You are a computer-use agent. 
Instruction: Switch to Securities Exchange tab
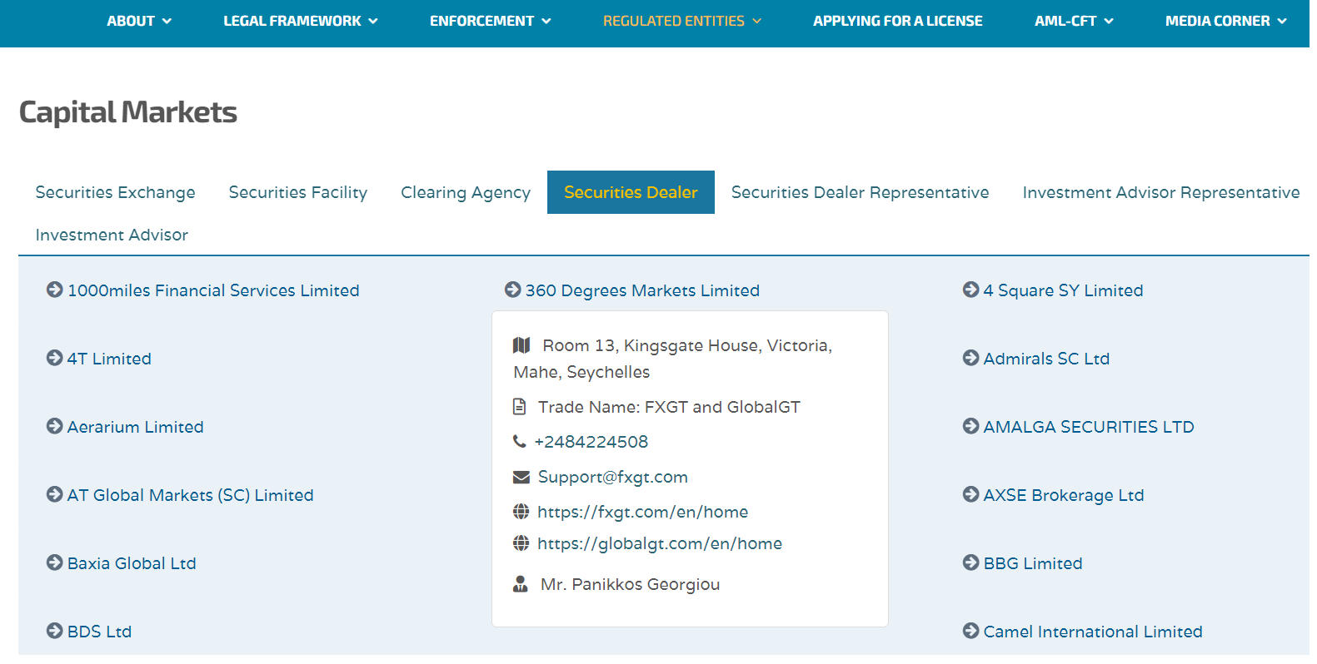point(116,192)
